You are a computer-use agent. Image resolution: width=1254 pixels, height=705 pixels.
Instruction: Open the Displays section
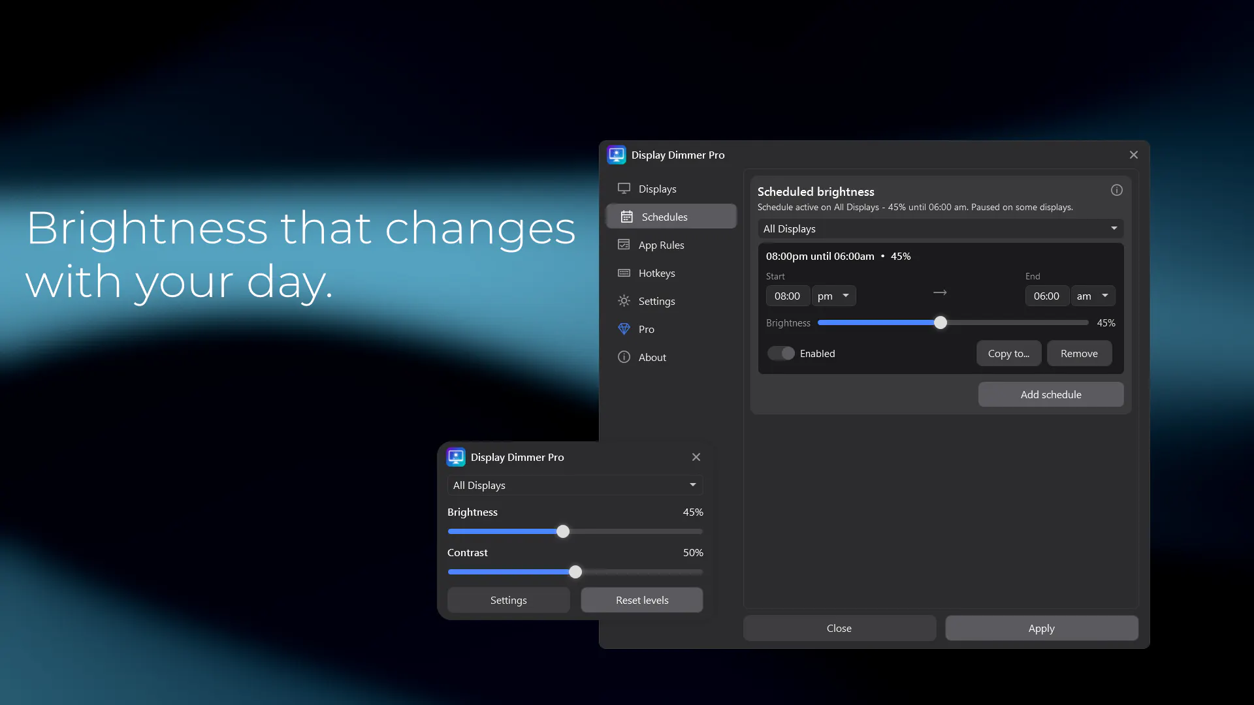tap(671, 189)
